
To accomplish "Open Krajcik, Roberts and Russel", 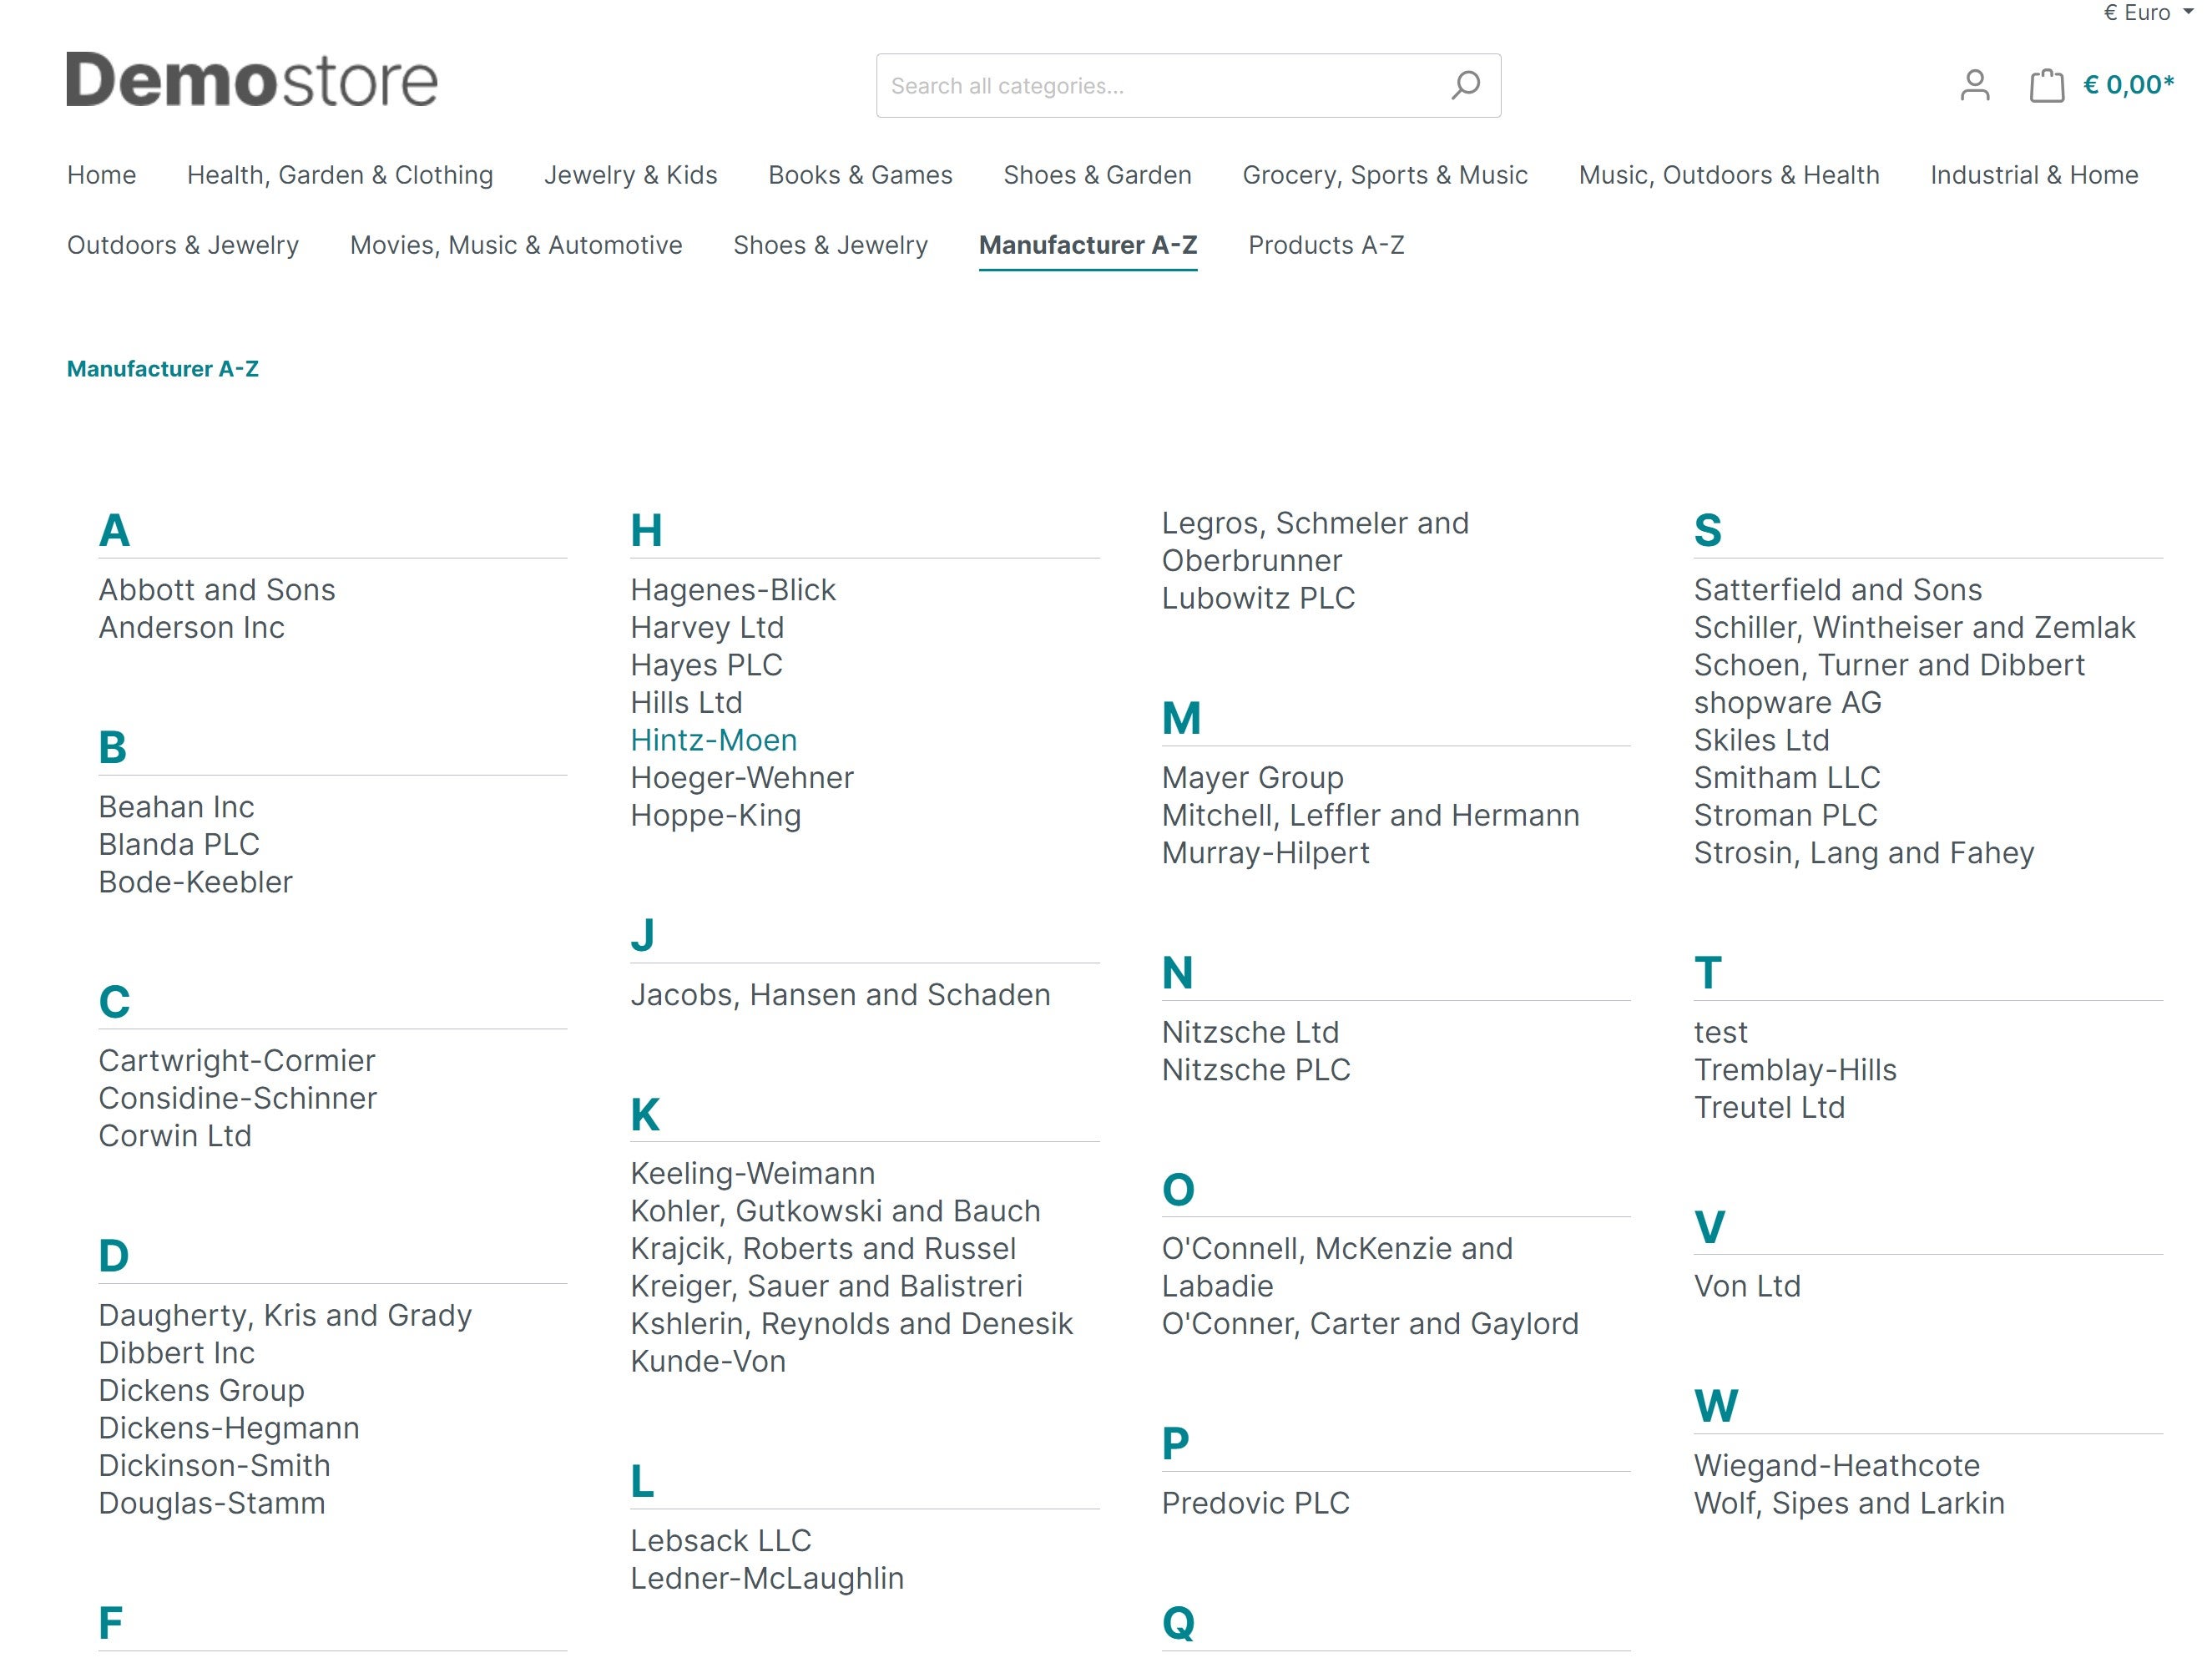I will tap(824, 1249).
